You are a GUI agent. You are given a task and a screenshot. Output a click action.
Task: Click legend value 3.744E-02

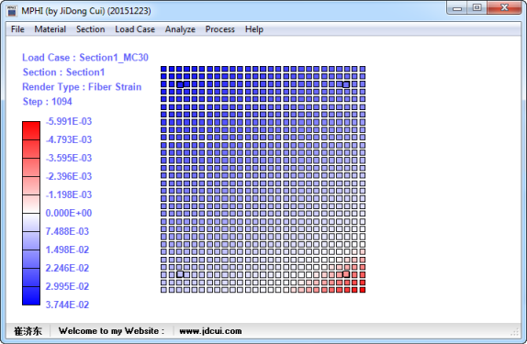[67, 305]
